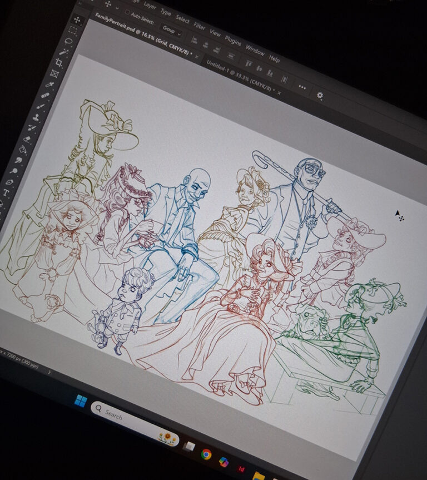The height and width of the screenshot is (480, 427).
Task: Open Google Chrome from the taskbar
Action: coord(206,453)
